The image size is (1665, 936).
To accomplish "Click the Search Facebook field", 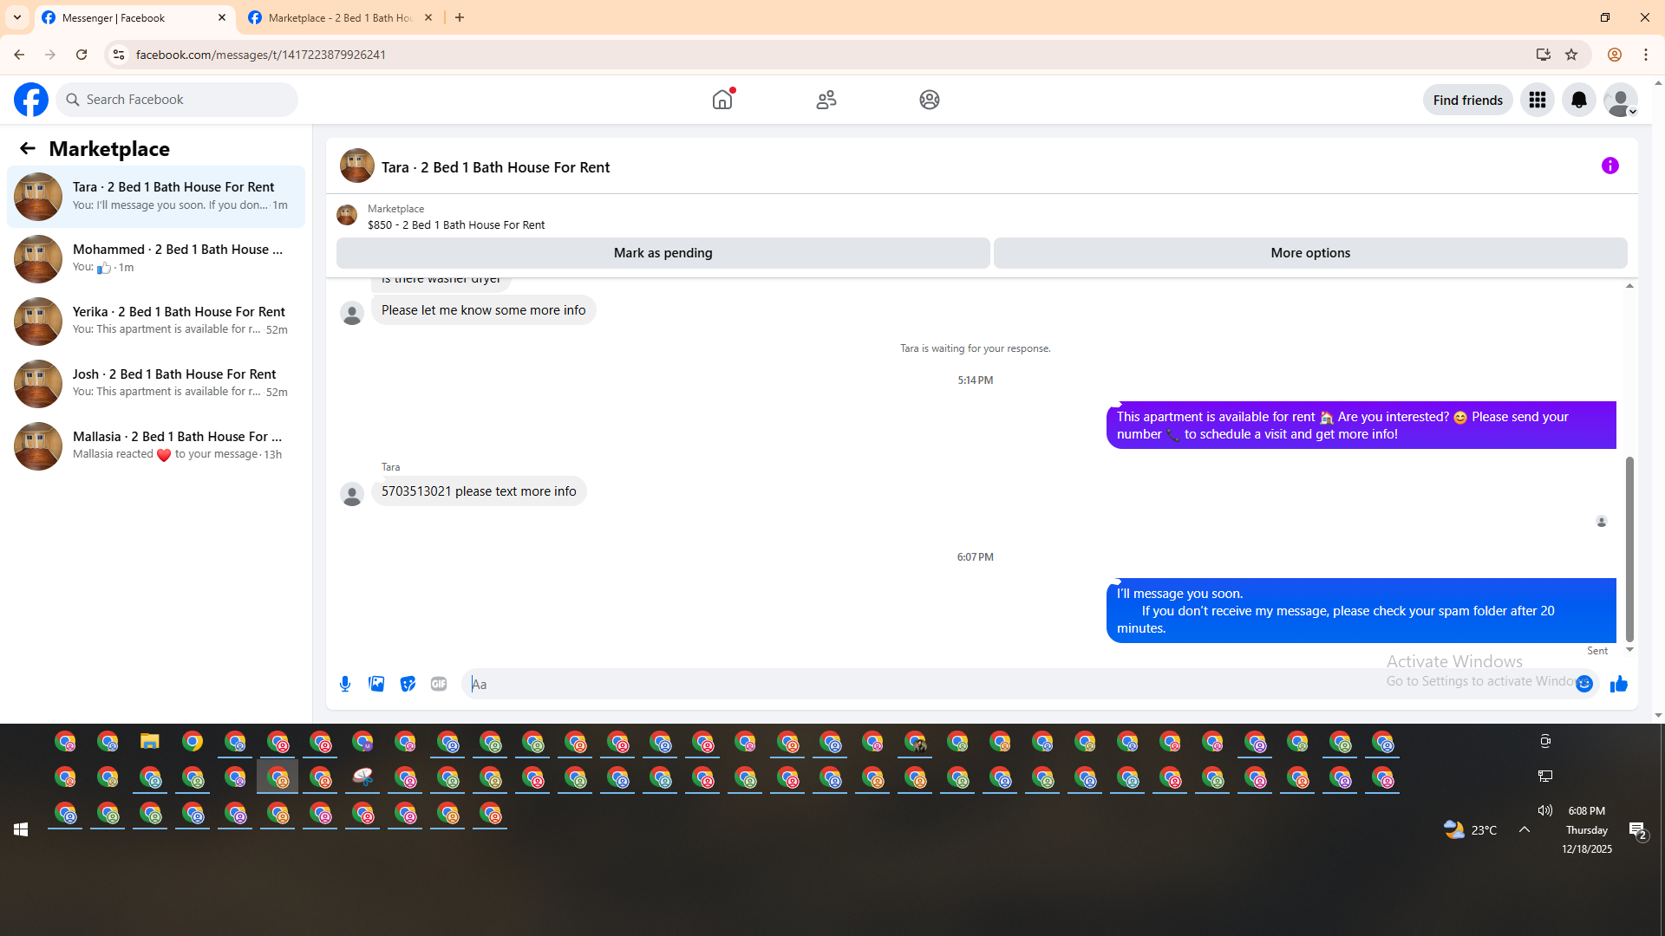I will click(x=177, y=100).
